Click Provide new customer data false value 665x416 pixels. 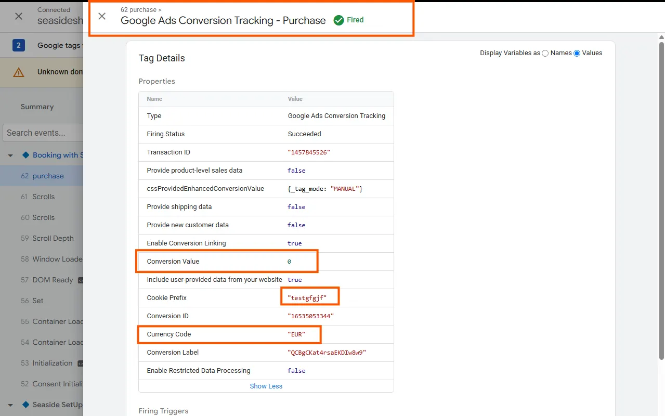pos(296,225)
